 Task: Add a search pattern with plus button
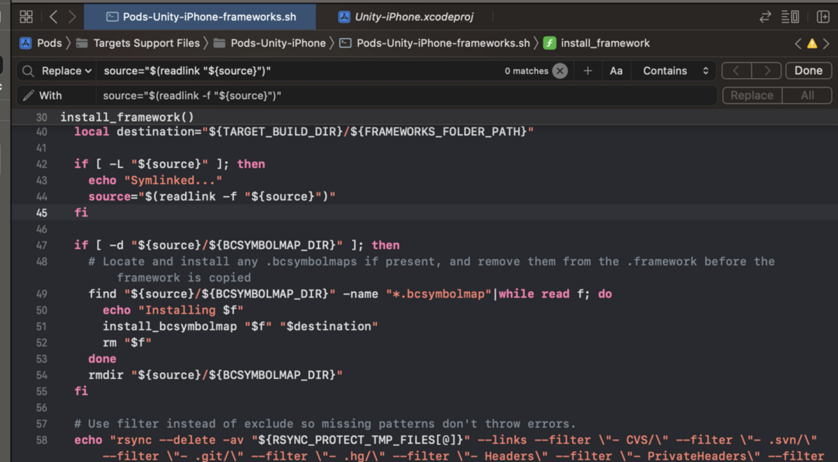pyautogui.click(x=587, y=71)
